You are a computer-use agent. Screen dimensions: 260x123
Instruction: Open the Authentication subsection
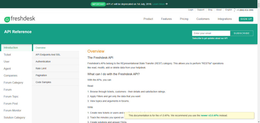[56, 61]
